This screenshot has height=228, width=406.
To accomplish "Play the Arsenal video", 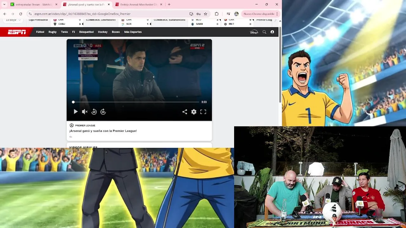I will pyautogui.click(x=75, y=112).
